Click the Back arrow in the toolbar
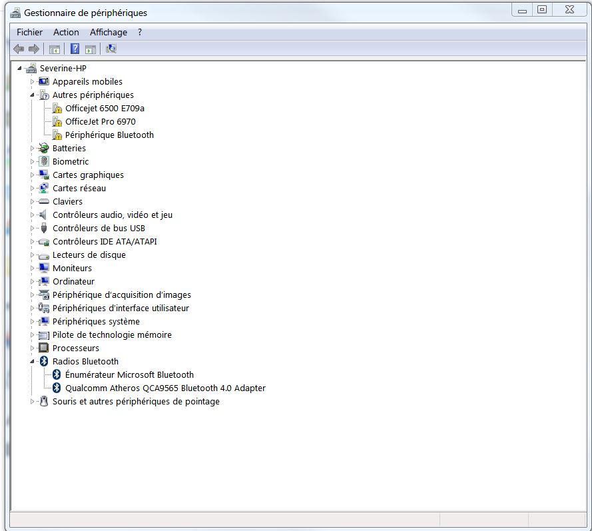 pos(19,49)
